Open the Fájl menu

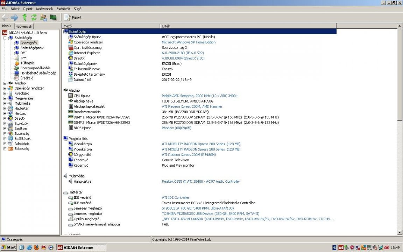coord(4,9)
